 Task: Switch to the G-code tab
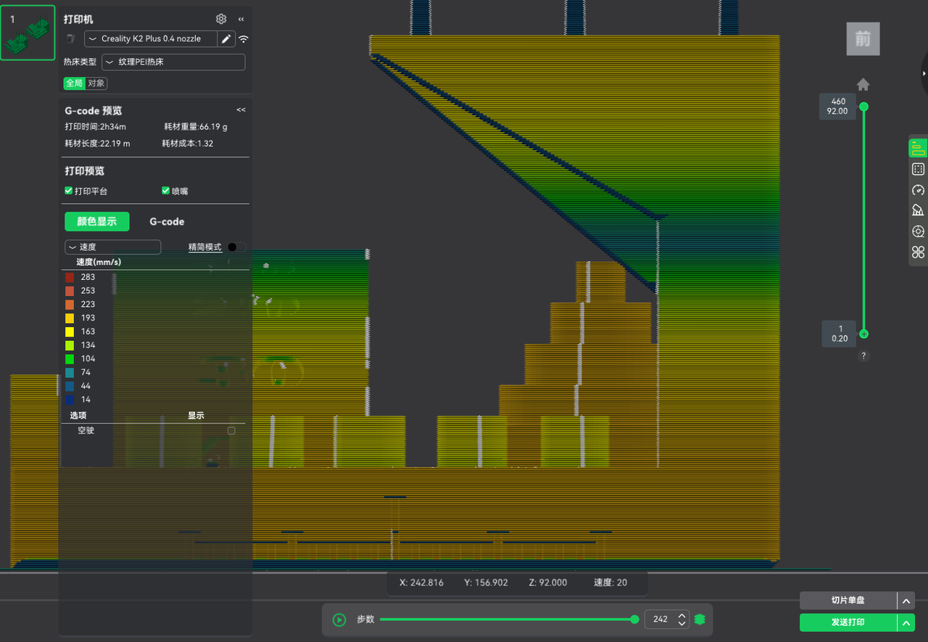167,222
